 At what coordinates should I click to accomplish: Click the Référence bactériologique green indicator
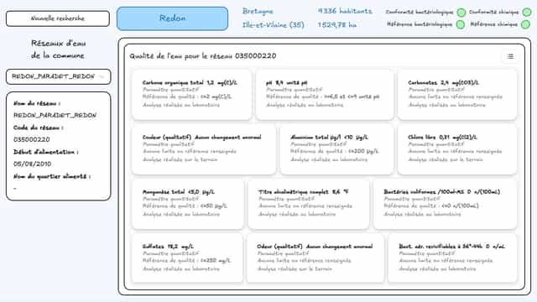pos(461,24)
